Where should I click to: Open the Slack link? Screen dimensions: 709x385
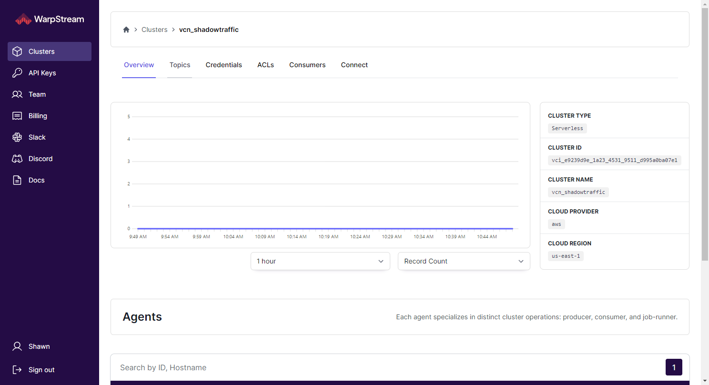(50, 137)
